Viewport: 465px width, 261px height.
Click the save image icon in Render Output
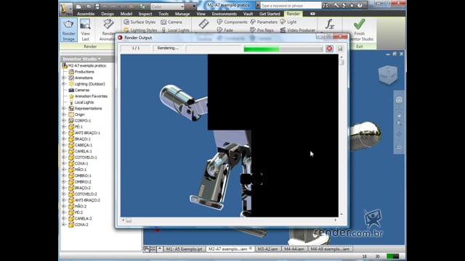[340, 49]
